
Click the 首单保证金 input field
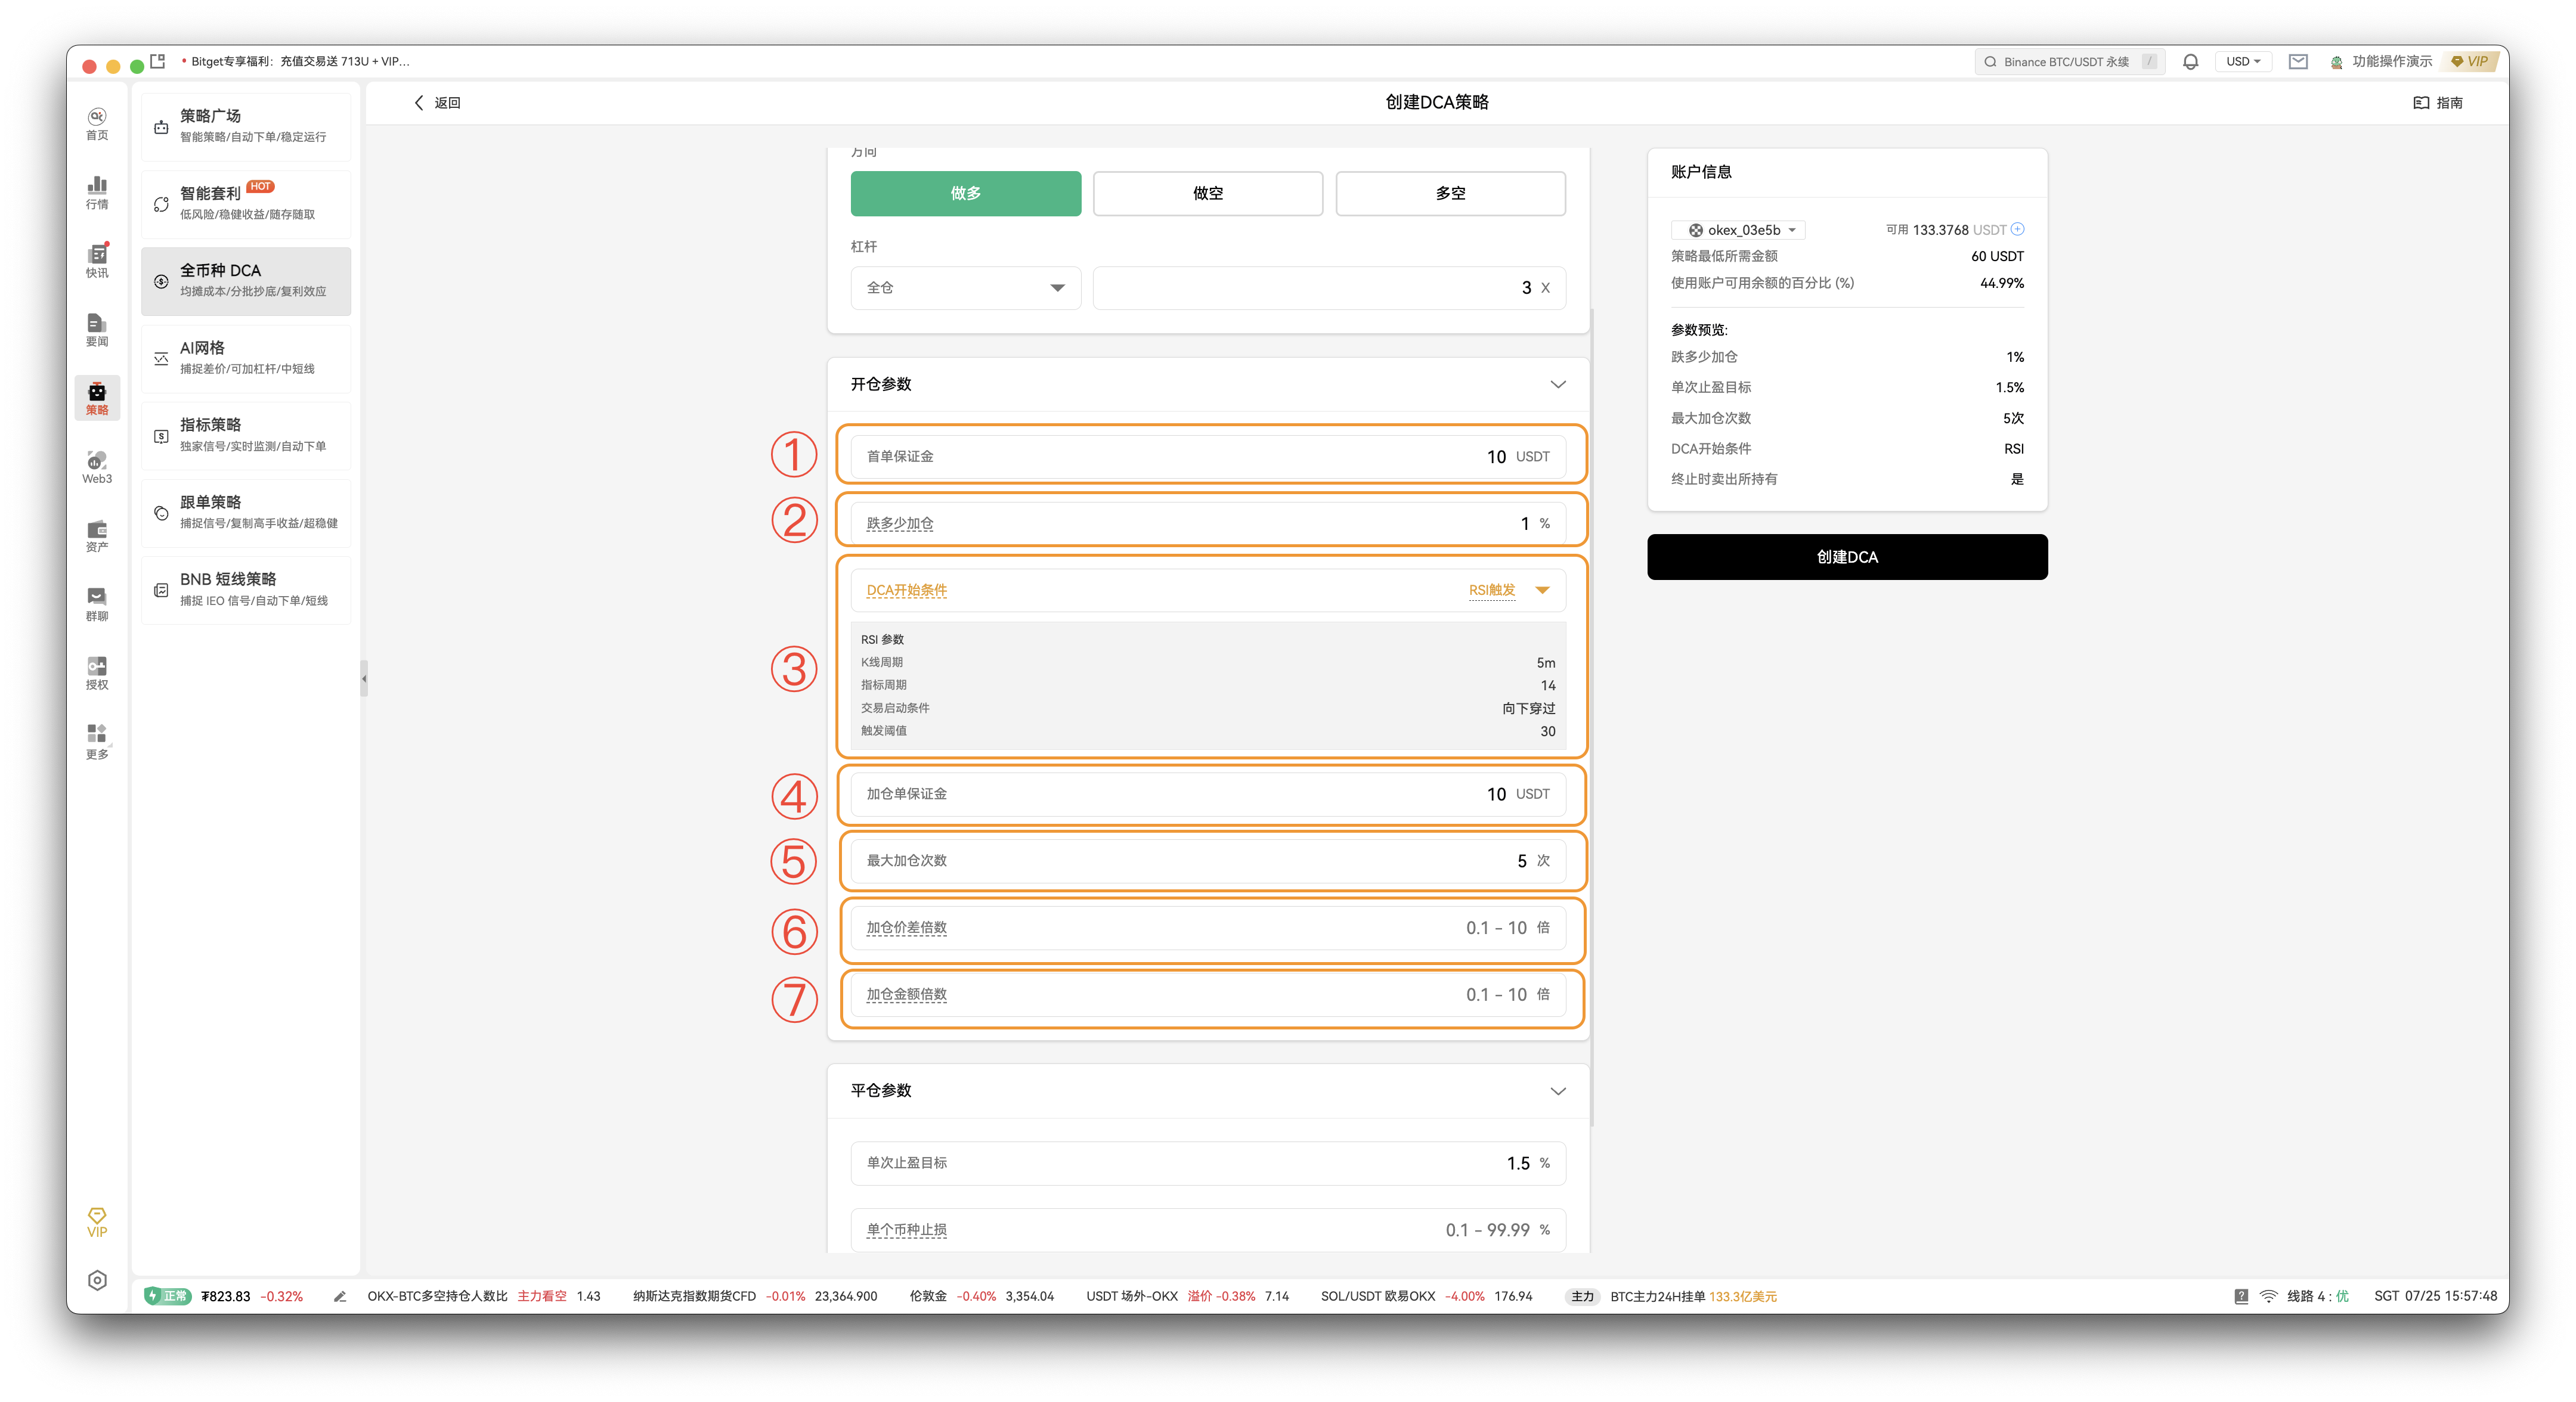1208,456
